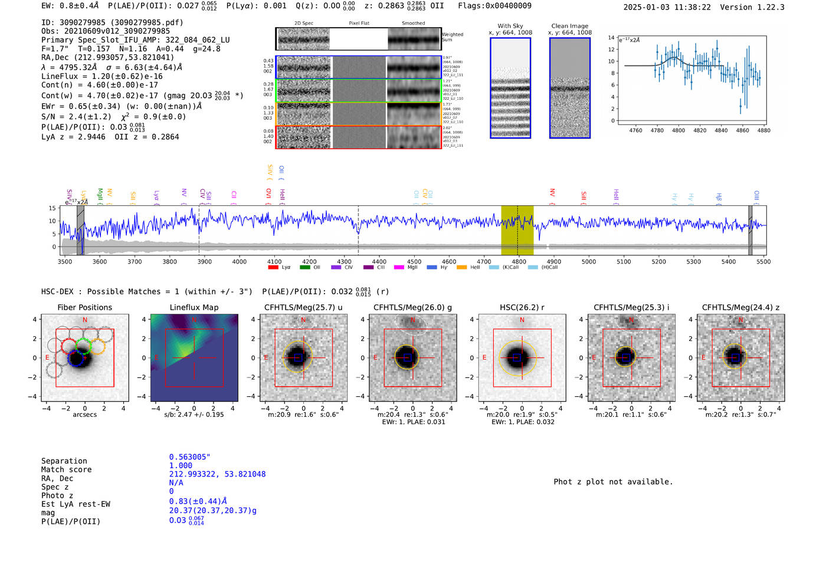Open the CFHTLS/Meg(25.7) u cutout
This screenshot has height=562, width=826.
click(303, 358)
